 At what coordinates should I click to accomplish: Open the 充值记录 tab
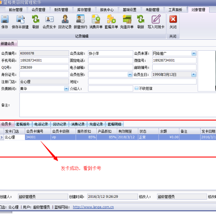coord(96,124)
